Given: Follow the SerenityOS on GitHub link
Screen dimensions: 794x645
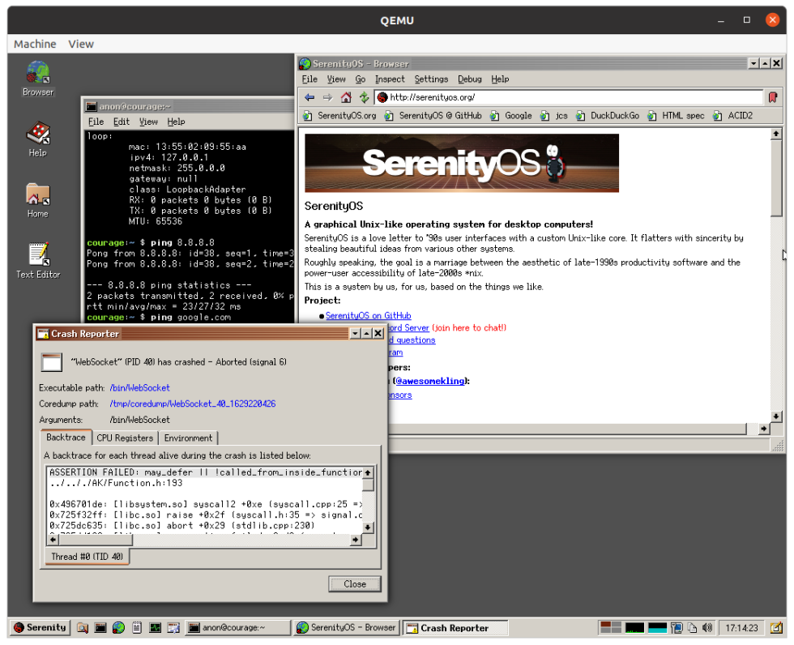Looking at the screenshot, I should point(368,315).
